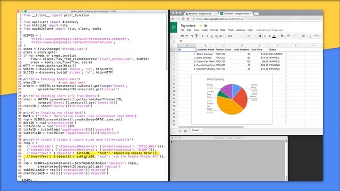Image resolution: width=340 pixels, height=191 pixels.
Task: Click the Undo arrow in Sheets toolbar
Action: tap(187, 36)
